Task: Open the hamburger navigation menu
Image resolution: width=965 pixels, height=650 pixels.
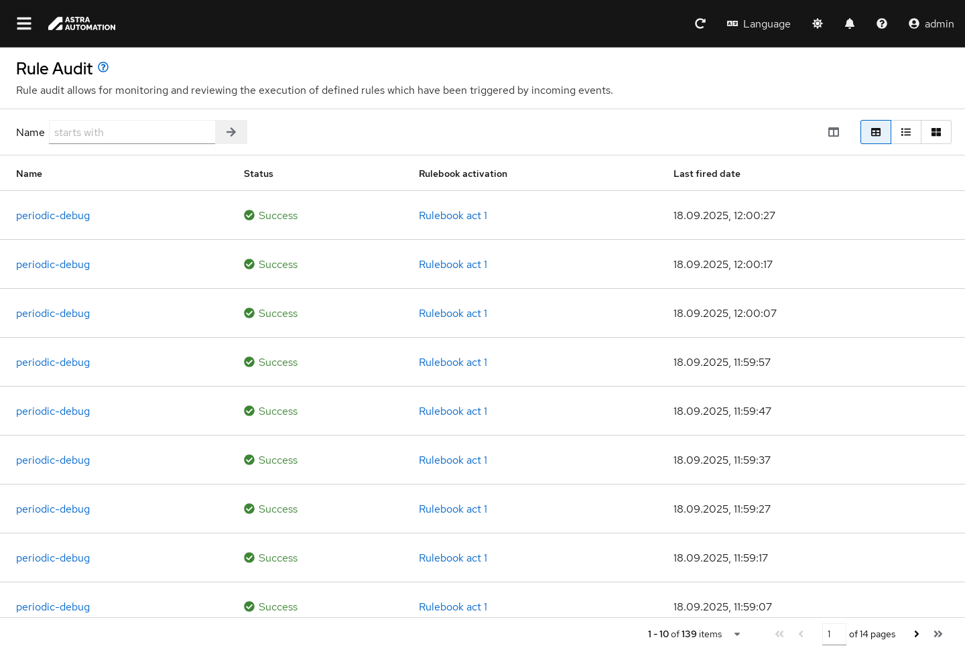Action: click(x=24, y=23)
